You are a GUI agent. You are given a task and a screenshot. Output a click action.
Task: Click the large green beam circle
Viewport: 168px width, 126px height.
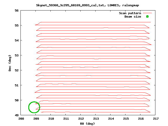[34, 107]
